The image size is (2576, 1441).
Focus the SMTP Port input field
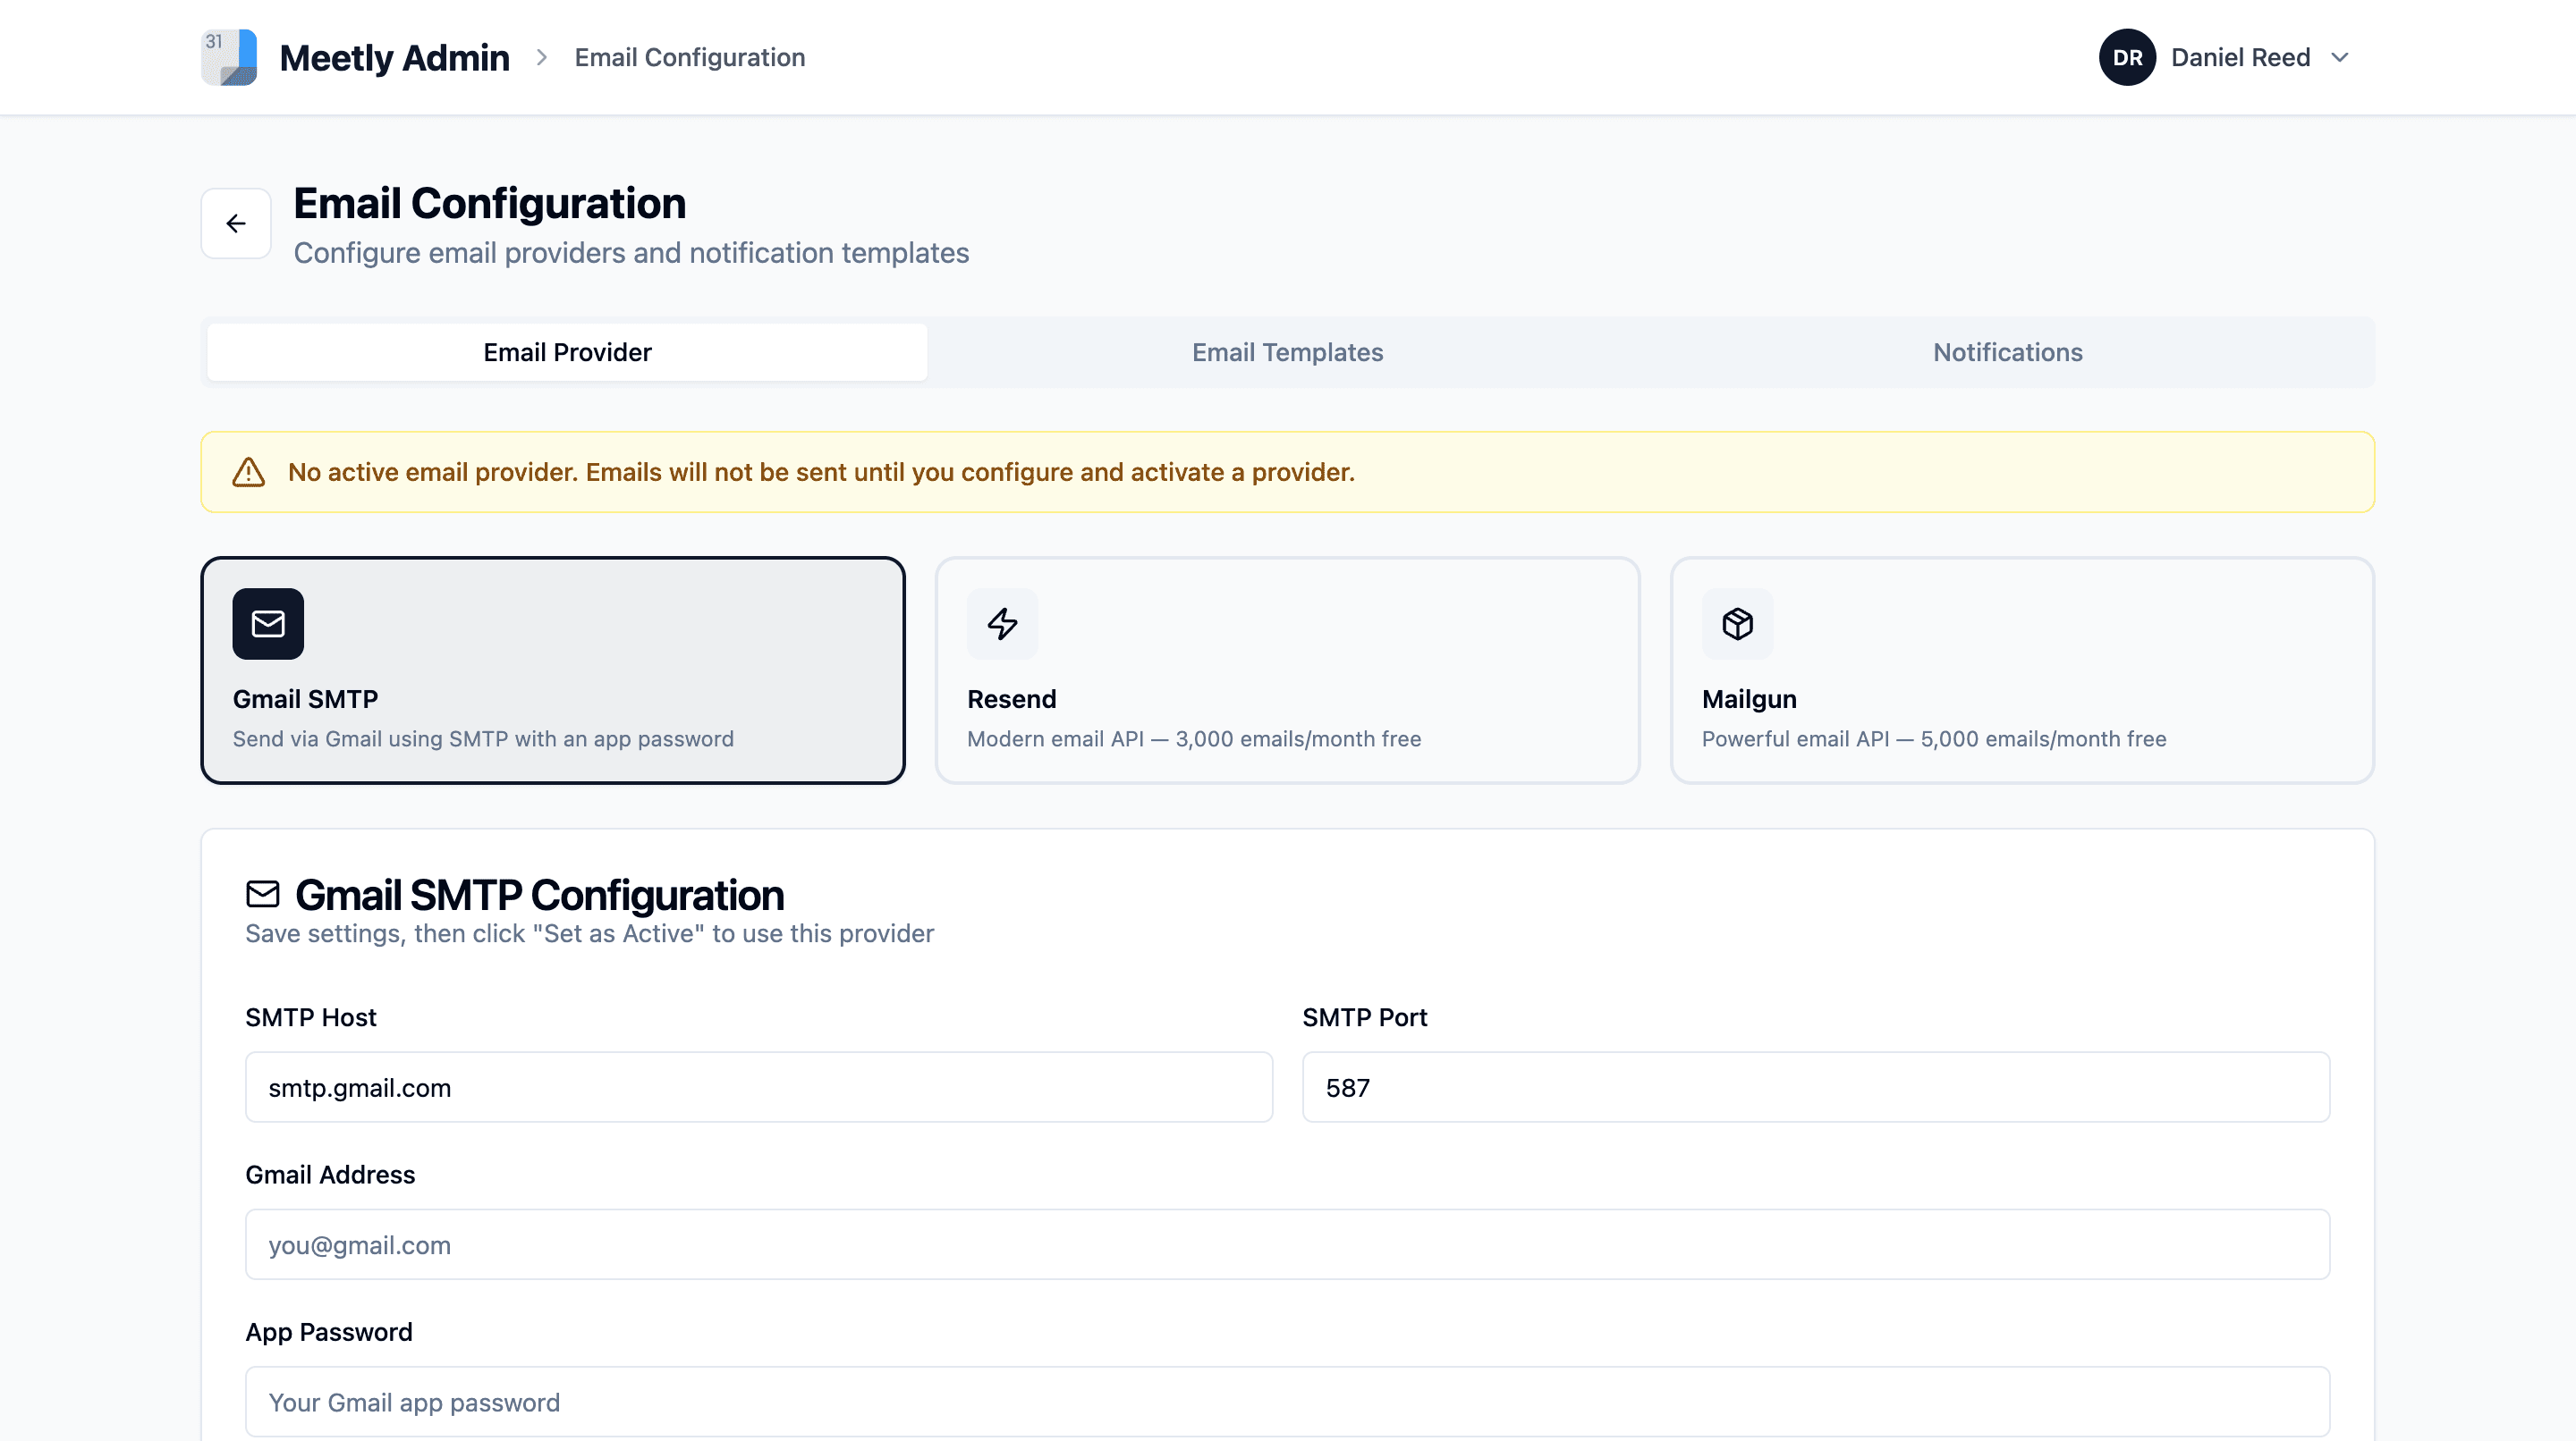point(1816,1087)
